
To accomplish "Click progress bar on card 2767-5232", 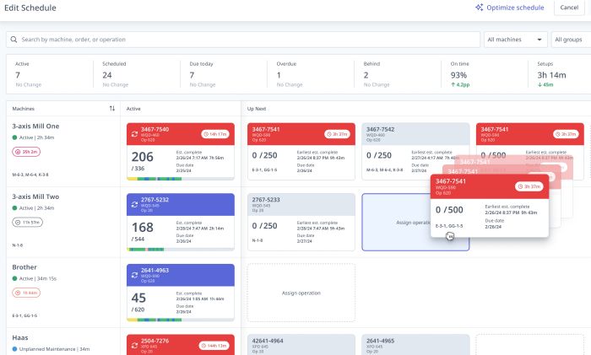I will pos(181,250).
